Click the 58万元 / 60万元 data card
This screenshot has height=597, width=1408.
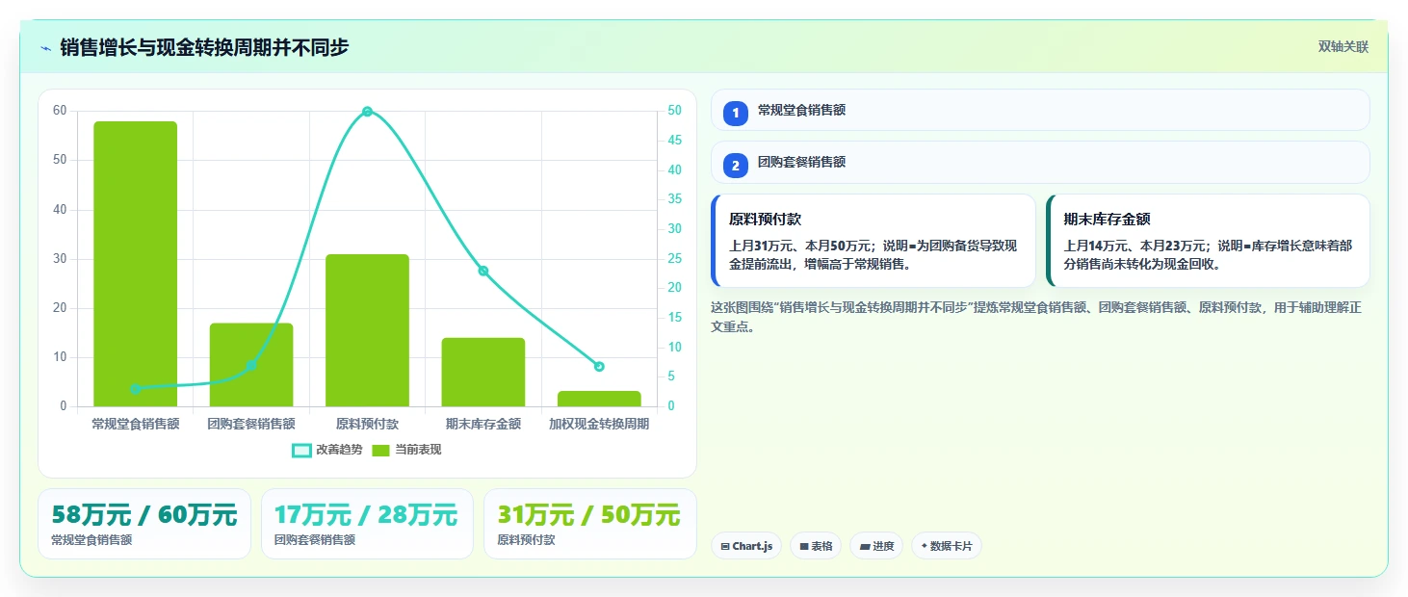point(144,524)
